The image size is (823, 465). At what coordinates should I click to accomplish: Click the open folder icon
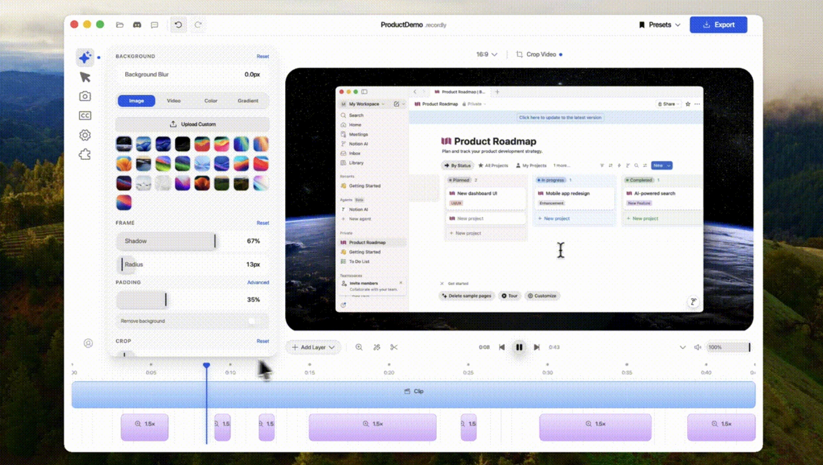pyautogui.click(x=120, y=25)
